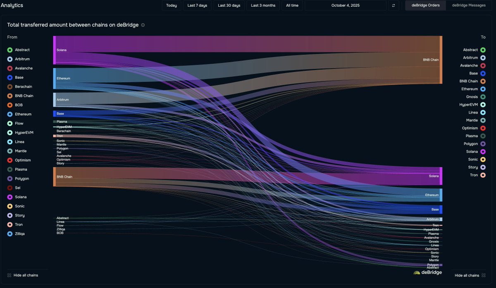Click the Ethereum destination node bar

pos(441,195)
